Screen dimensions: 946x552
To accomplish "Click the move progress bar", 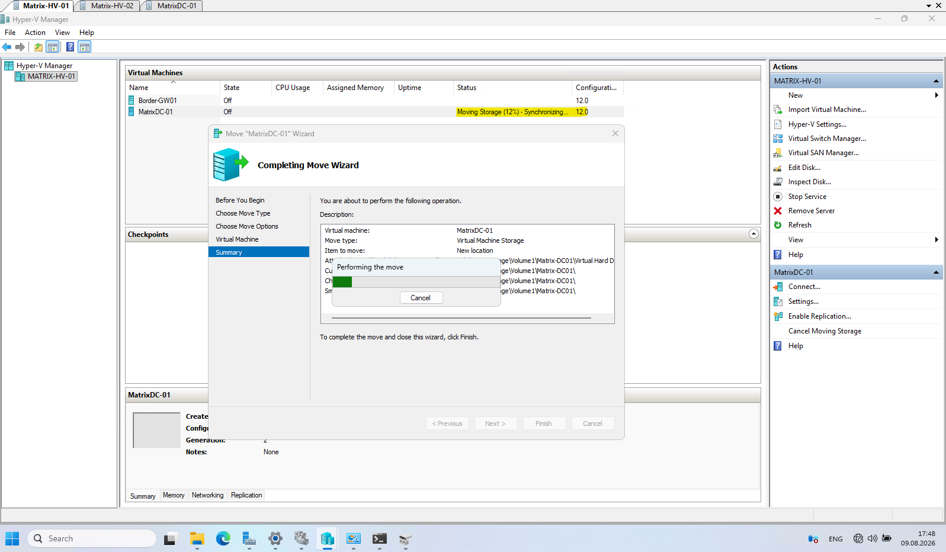I will (x=416, y=282).
